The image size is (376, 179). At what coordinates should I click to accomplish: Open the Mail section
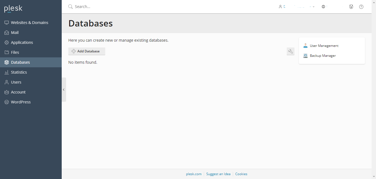coord(31,33)
